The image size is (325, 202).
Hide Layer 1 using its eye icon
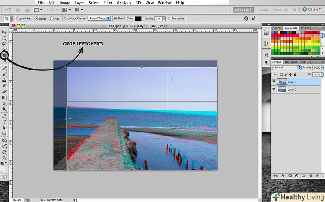(274, 82)
